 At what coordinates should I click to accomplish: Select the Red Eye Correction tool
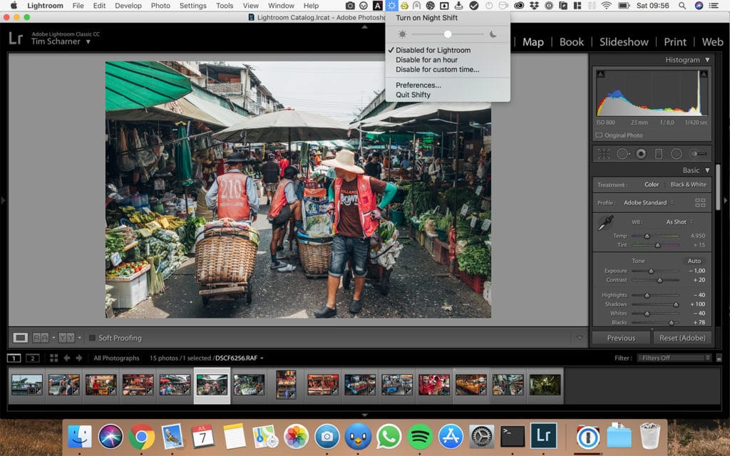tap(641, 154)
